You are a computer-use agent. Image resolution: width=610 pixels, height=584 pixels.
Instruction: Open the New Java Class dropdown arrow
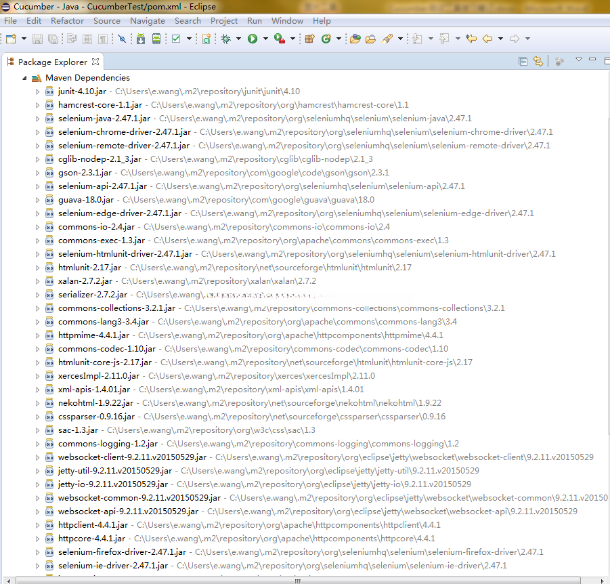(x=339, y=39)
